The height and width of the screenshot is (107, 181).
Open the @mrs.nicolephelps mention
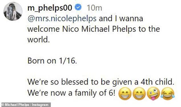click(62, 19)
